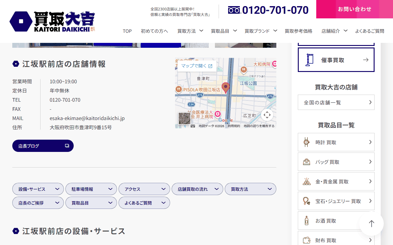Open the 店舗紹介 navigation menu
Screen dimensions: 393x245
(335, 31)
